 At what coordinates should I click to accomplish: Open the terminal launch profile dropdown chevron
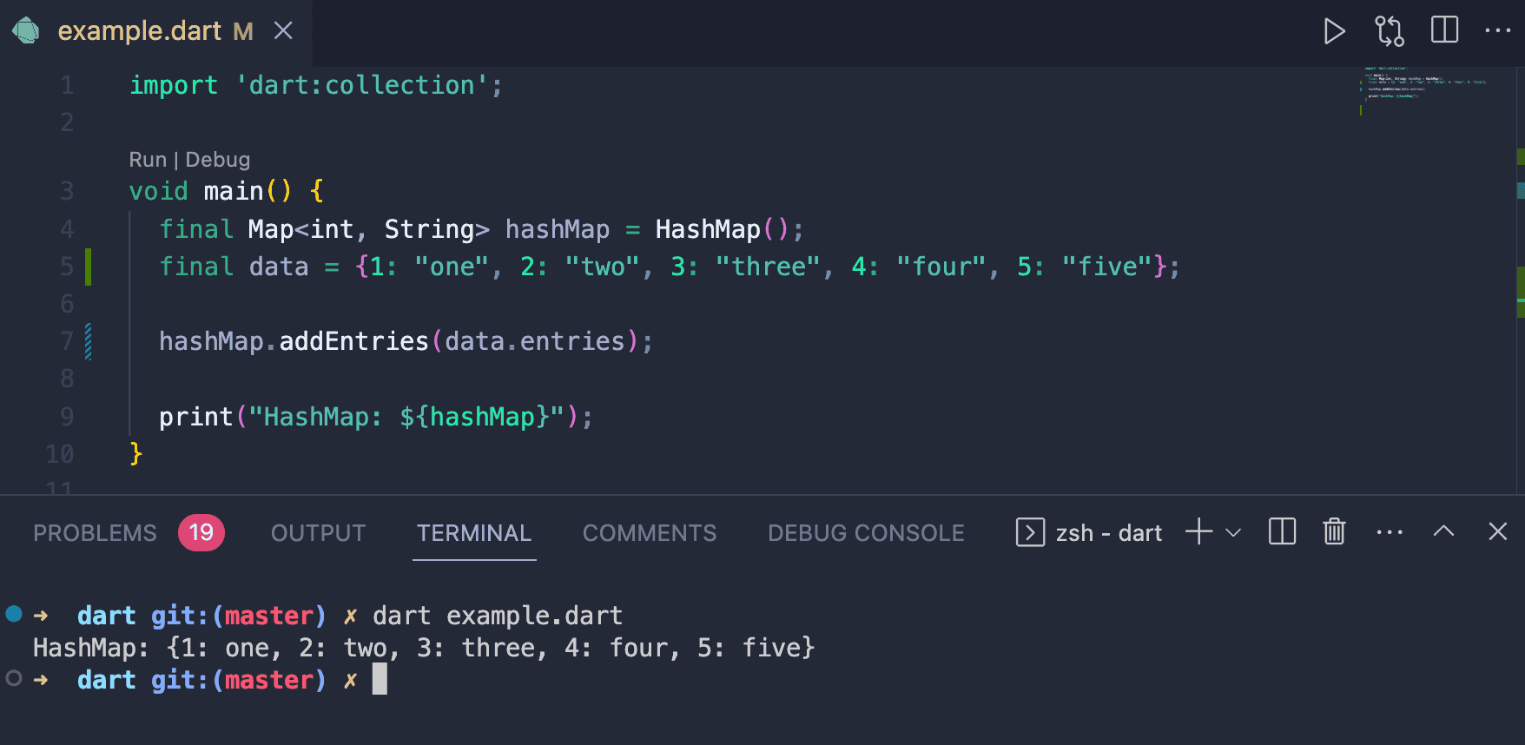pyautogui.click(x=1233, y=532)
